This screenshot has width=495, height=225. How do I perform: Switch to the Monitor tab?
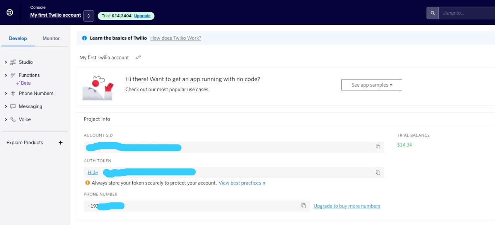(51, 38)
